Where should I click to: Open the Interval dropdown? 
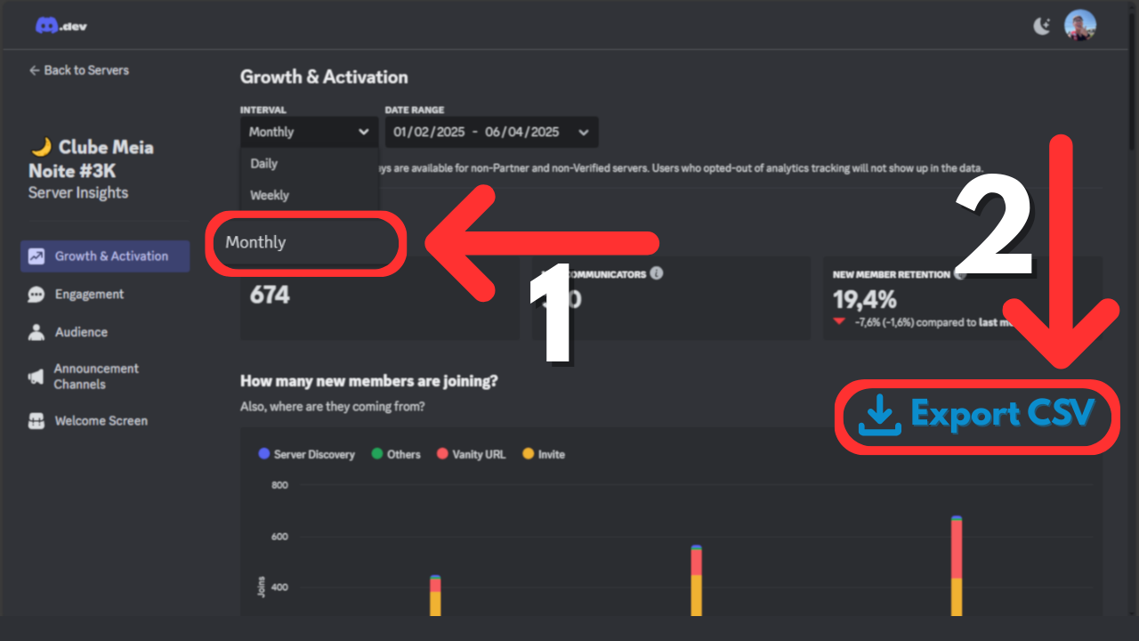coord(309,132)
